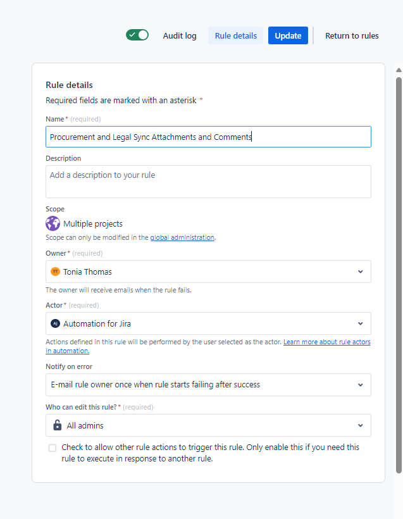
Task: Click the unlocked padlock icon by All admins
Action: point(57,425)
